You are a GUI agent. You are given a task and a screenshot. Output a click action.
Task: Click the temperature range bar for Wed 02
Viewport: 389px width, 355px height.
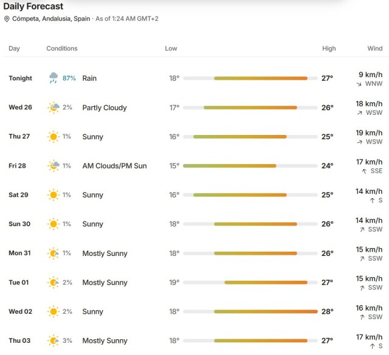click(x=250, y=312)
